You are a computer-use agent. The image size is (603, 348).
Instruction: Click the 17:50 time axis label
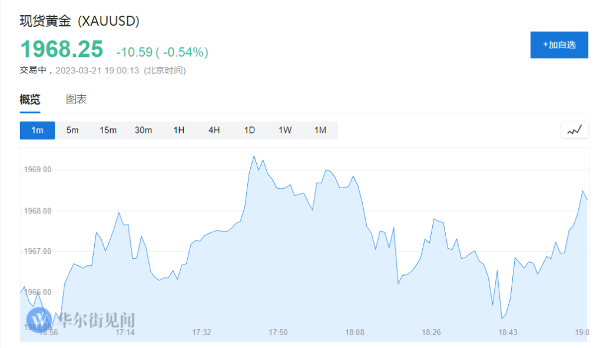(278, 333)
